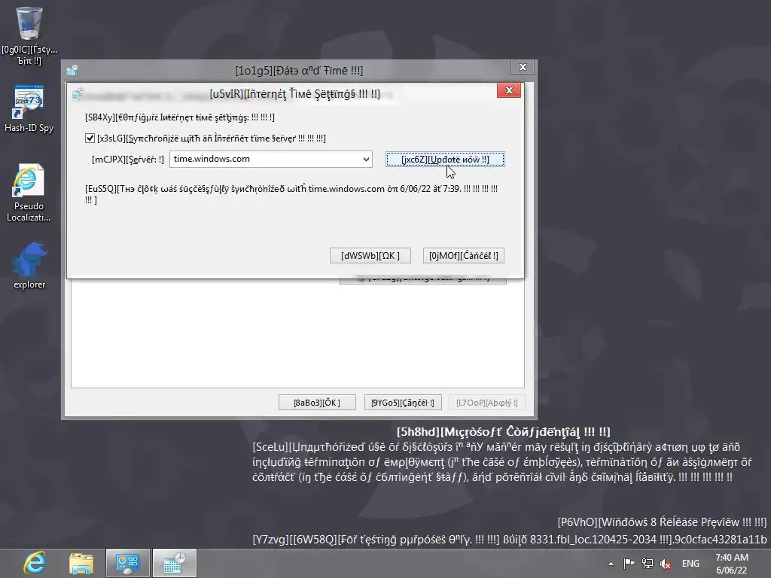This screenshot has height=578, width=771.
Task: Close the Internet Time Settings dialog
Action: pos(509,90)
